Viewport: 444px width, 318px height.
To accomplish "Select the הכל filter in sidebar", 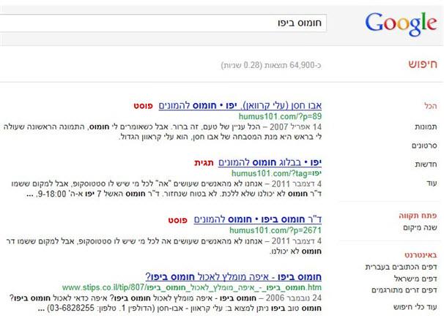I will 430,106.
